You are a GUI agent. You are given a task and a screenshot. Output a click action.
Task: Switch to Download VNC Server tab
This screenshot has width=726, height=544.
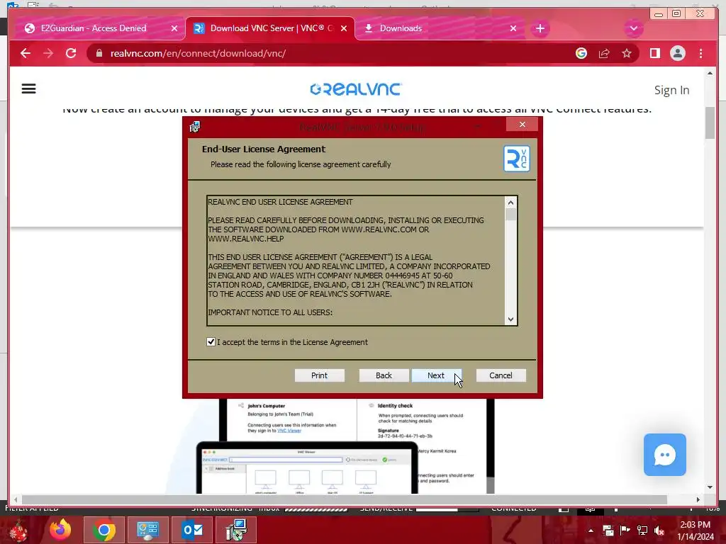tap(270, 28)
